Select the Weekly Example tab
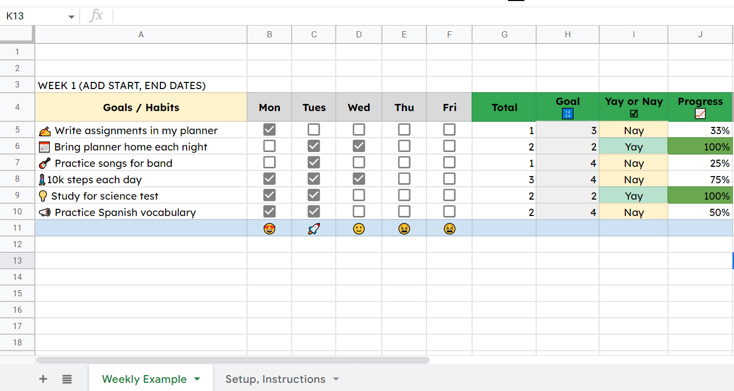 [144, 379]
